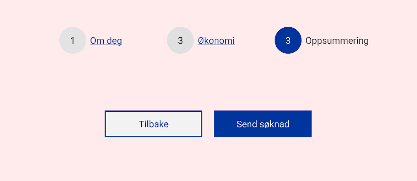Image resolution: width=417 pixels, height=181 pixels.
Task: Select the Oppsummering step label
Action: click(x=337, y=41)
